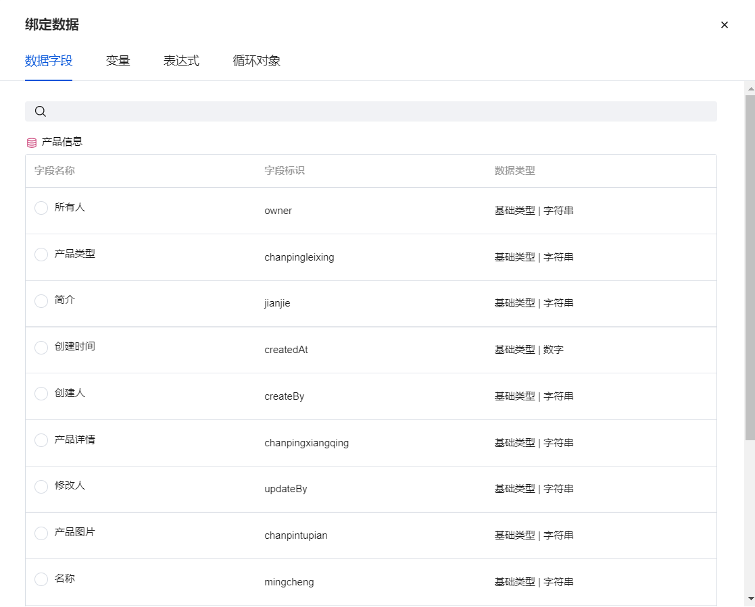Viewport: 755px width, 607px height.
Task: Open the 变量 tab
Action: coord(118,61)
